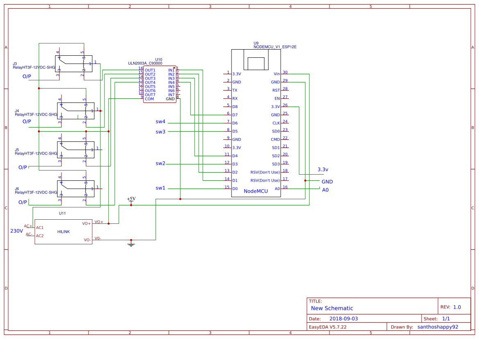This screenshot has height=339, width=479.
Task: Click the ground symbol below the HILINK module
Action: tap(131, 243)
